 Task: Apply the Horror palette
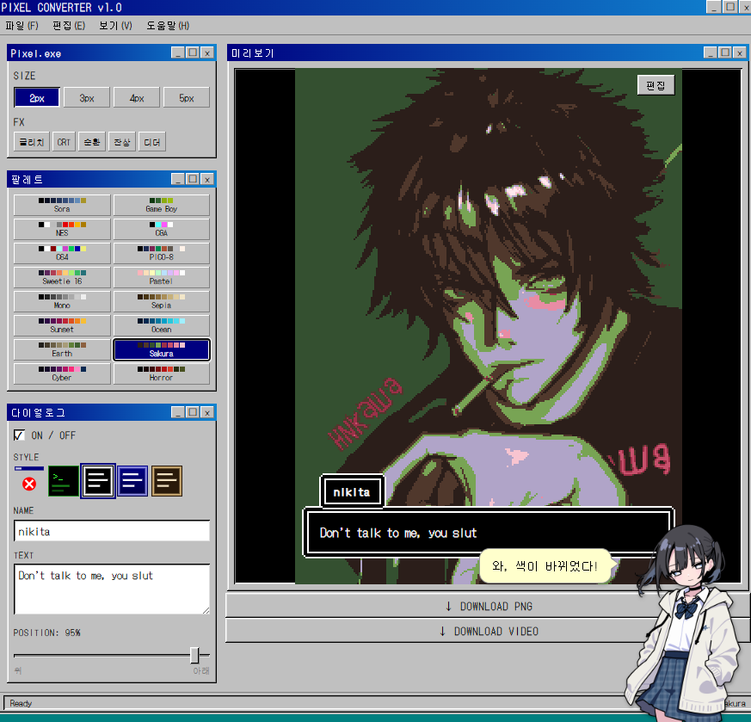(x=162, y=373)
